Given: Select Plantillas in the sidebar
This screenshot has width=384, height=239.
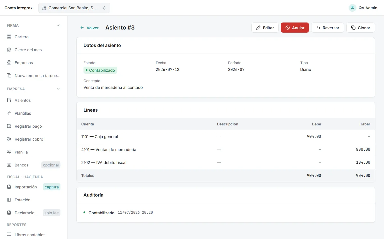Looking at the screenshot, I should [34, 113].
